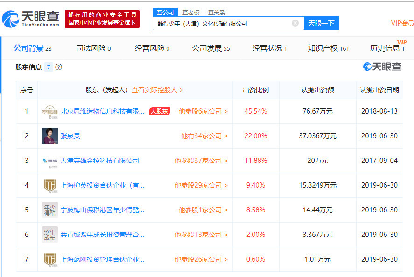Click the 45.54% ownership value

(x=256, y=111)
